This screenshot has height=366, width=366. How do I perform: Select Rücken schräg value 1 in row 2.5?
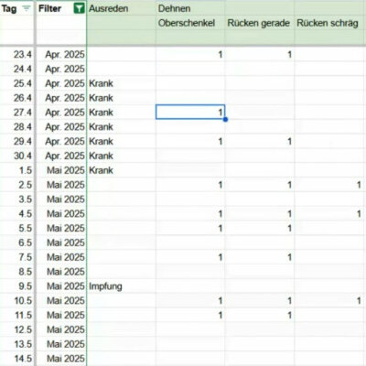pos(330,185)
